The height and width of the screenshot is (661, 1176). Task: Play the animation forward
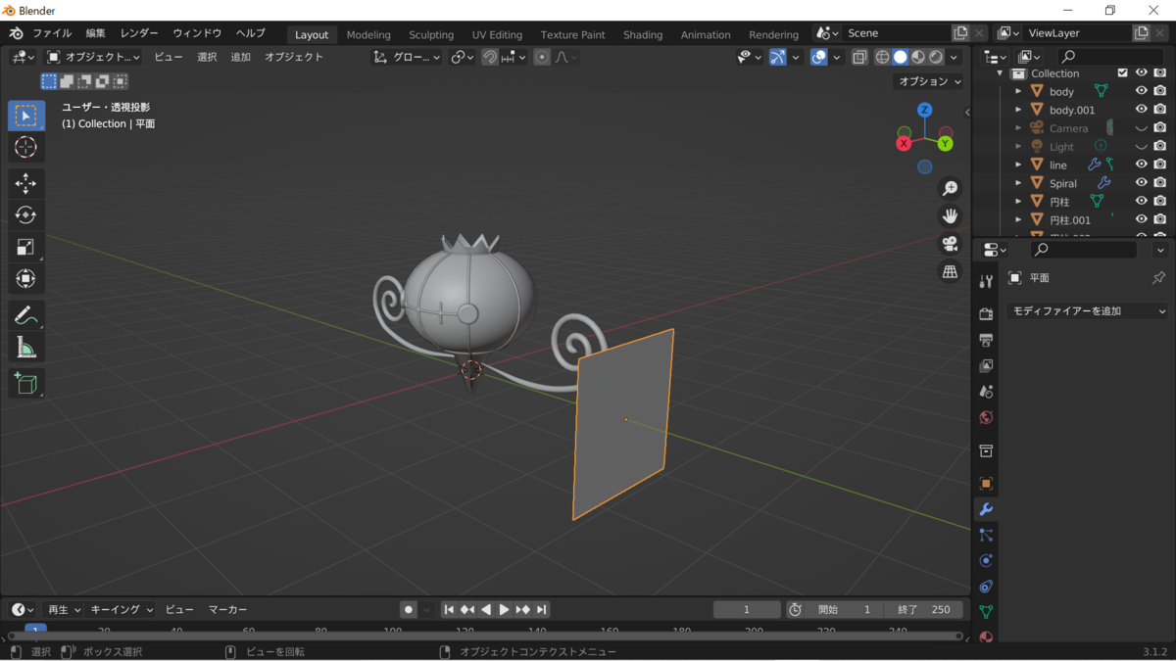[504, 609]
